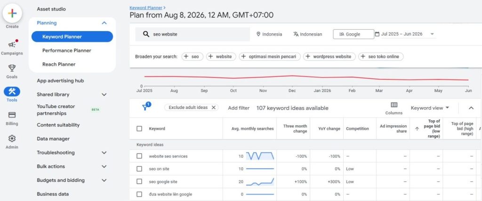Select Performance Planner in the sidebar
Image resolution: width=482 pixels, height=201 pixels.
click(67, 50)
